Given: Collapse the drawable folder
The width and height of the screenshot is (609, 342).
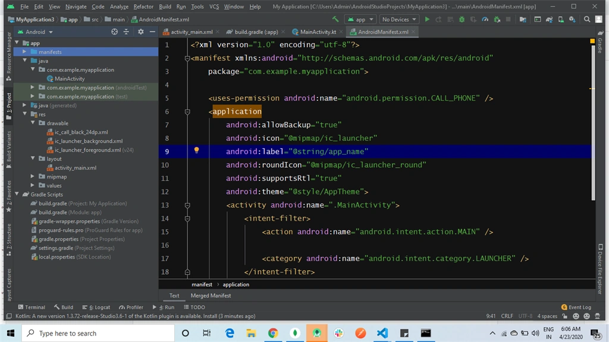Looking at the screenshot, I should pos(33,123).
